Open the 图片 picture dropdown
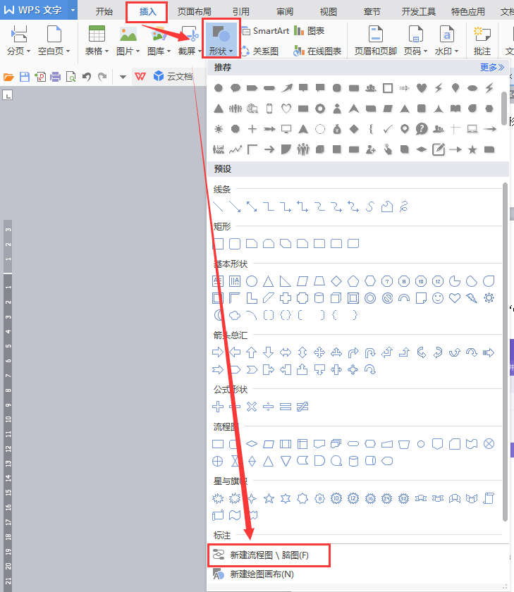The image size is (514, 592). click(x=128, y=39)
